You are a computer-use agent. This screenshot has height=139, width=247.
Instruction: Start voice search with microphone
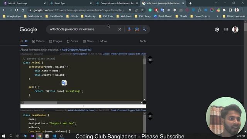129,29
